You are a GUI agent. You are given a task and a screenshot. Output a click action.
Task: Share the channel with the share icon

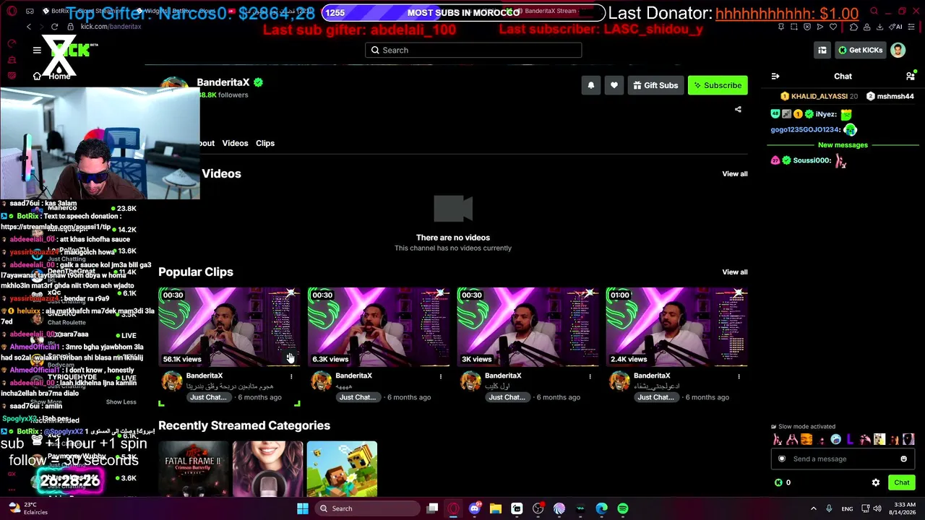738,110
